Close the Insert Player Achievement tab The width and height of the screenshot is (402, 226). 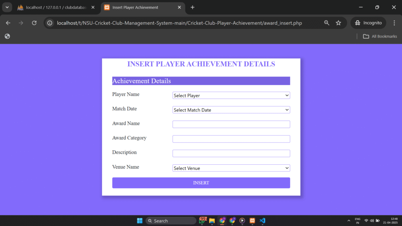tap(179, 7)
